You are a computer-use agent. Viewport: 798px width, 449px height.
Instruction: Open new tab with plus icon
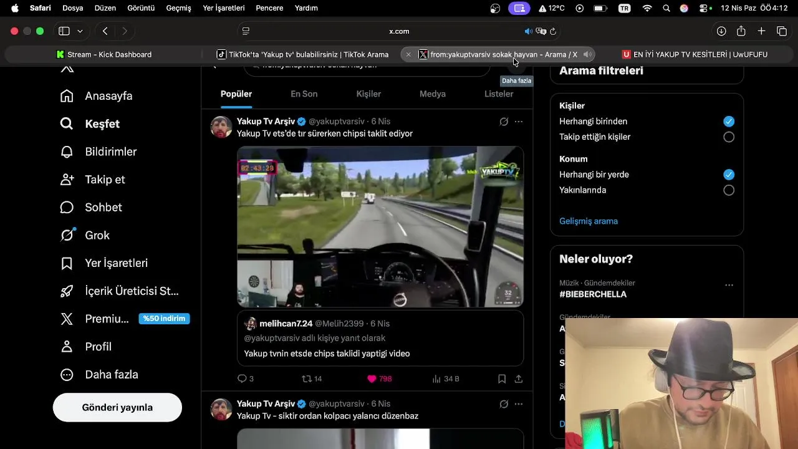coord(761,31)
